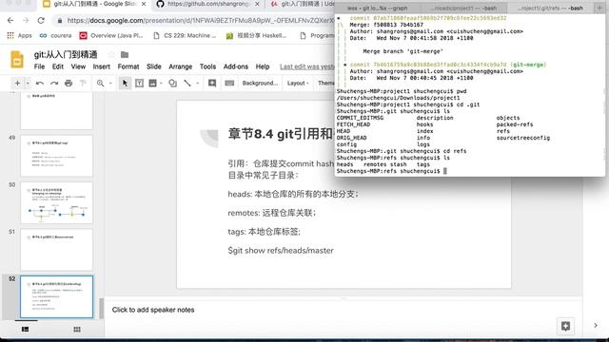This screenshot has height=342, width=609.
Task: Click the Undo arrow
Action: [40, 83]
